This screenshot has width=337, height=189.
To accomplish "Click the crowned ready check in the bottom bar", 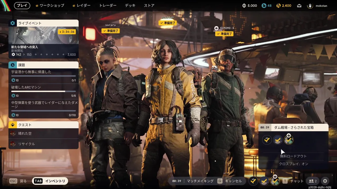I will coord(275,181).
